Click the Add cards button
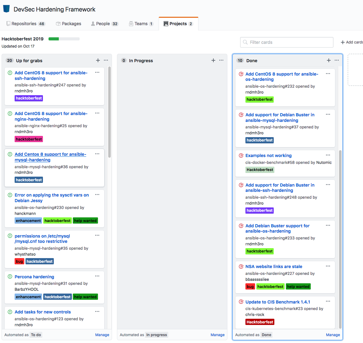The width and height of the screenshot is (363, 343). 352,42
